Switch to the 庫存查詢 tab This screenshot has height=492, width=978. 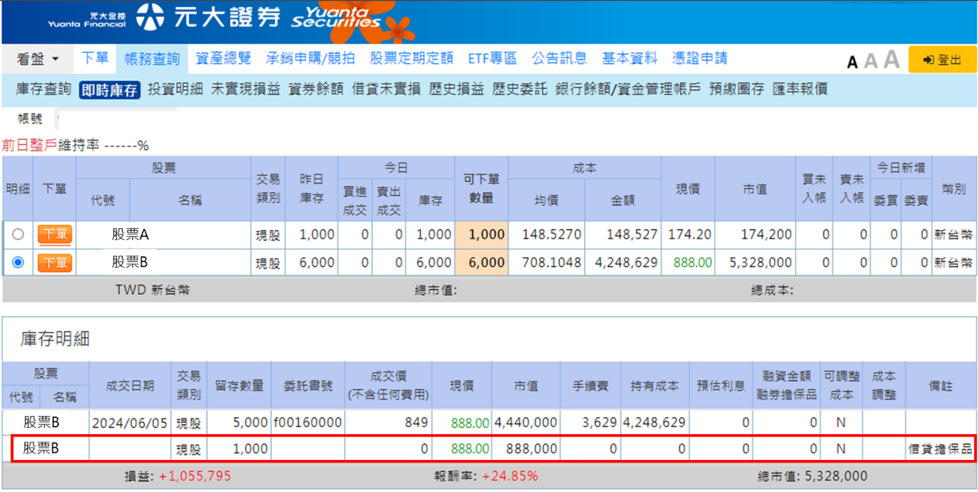coord(43,90)
